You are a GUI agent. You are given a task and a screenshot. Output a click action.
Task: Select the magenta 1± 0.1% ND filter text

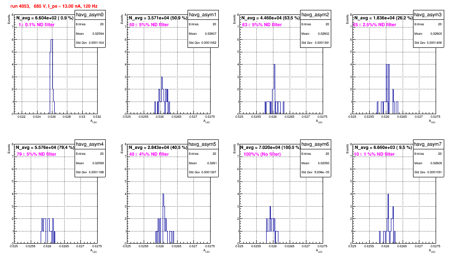(x=37, y=25)
